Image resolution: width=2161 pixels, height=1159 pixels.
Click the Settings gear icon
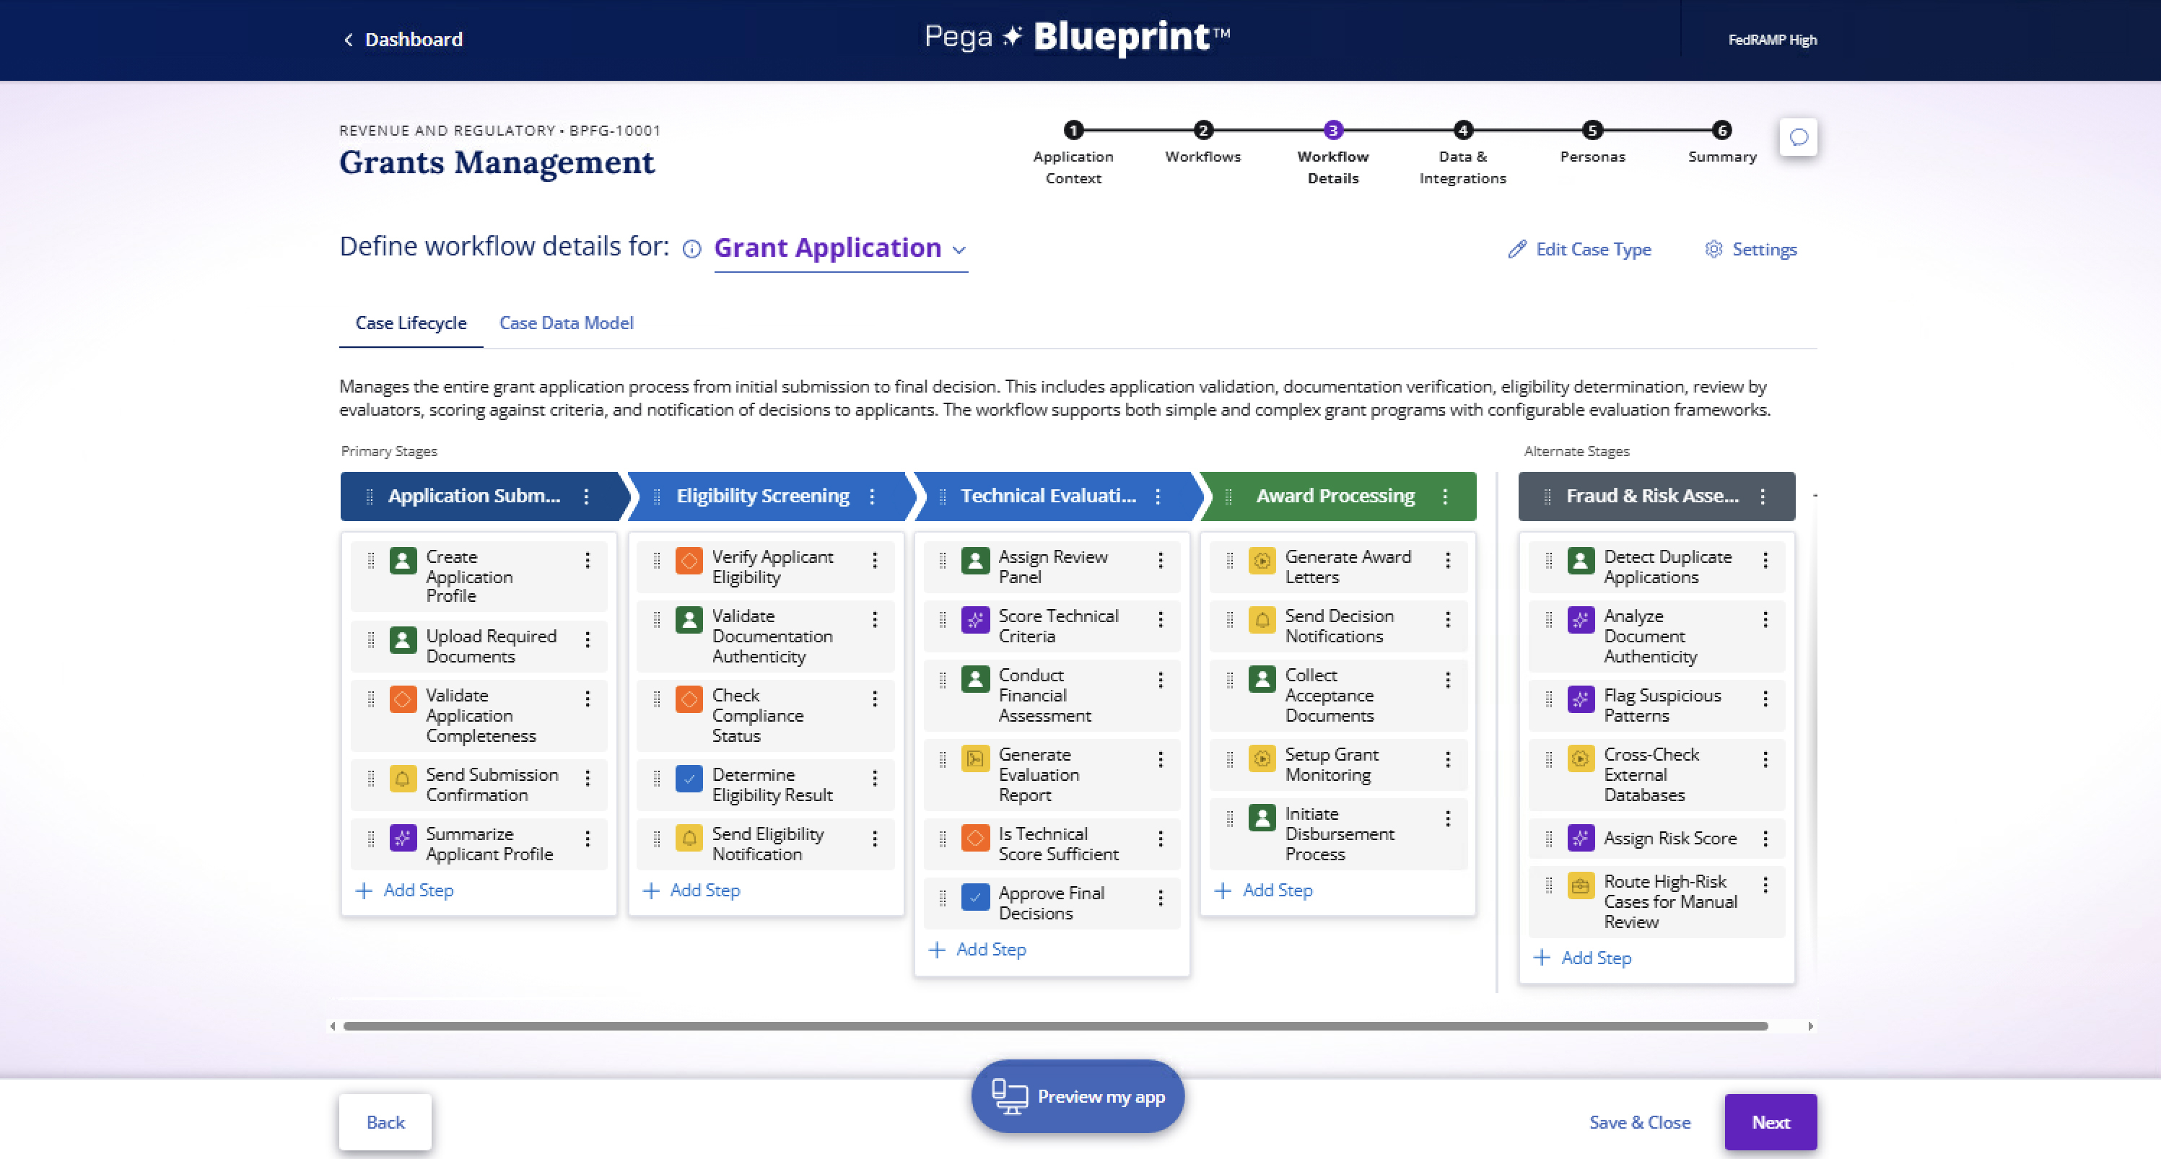(x=1713, y=249)
